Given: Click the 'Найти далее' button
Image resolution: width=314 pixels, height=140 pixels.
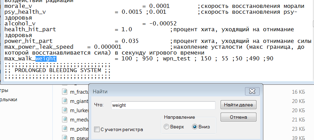Looking at the screenshot, I should pyautogui.click(x=238, y=105).
